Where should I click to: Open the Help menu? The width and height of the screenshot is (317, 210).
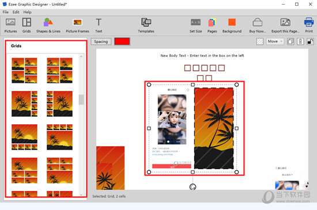click(27, 12)
